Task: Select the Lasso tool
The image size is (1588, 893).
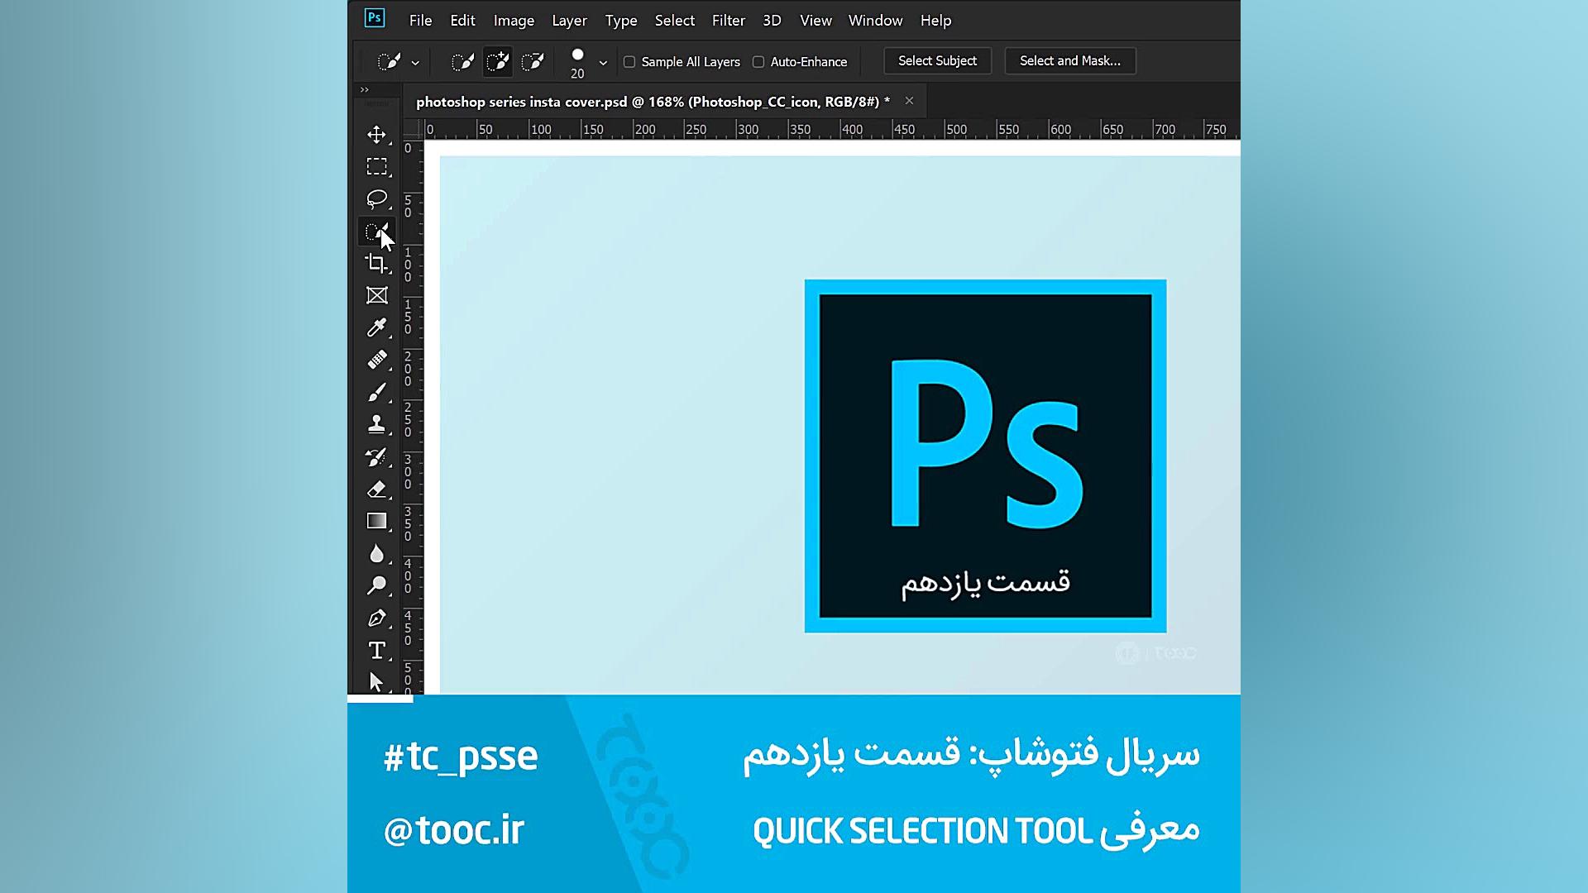Action: coord(376,199)
